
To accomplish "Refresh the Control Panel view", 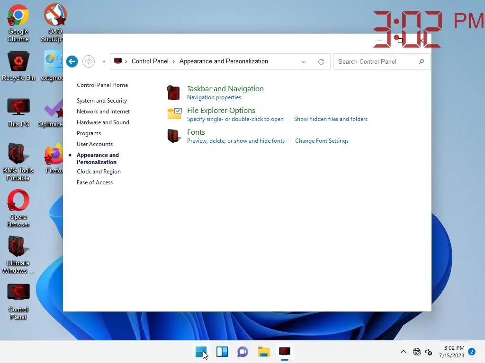I will [x=321, y=62].
